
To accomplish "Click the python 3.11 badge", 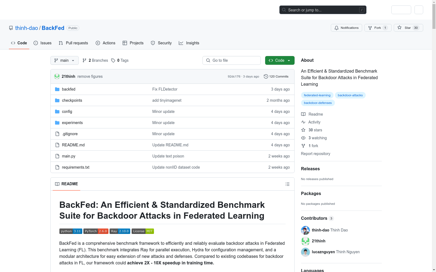I will (x=71, y=231).
